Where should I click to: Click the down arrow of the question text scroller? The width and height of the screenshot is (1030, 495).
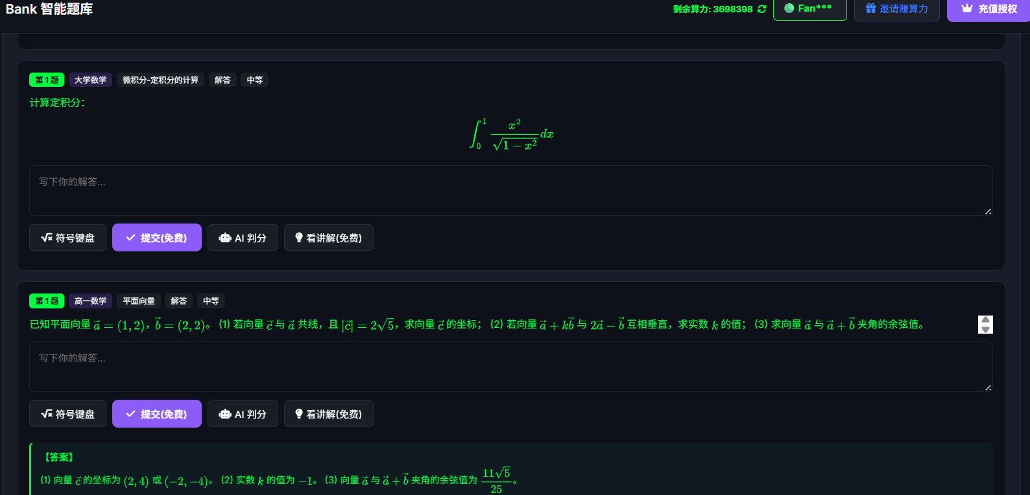(986, 329)
